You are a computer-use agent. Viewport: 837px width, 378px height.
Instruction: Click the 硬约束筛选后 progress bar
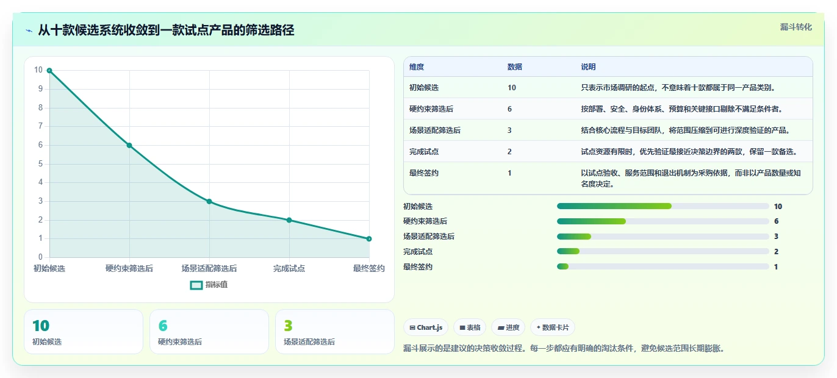(x=663, y=221)
